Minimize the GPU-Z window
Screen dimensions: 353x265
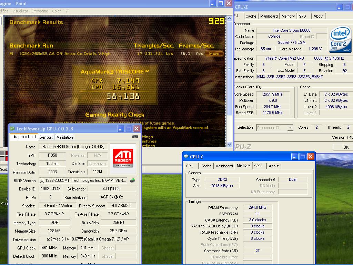pos(120,129)
